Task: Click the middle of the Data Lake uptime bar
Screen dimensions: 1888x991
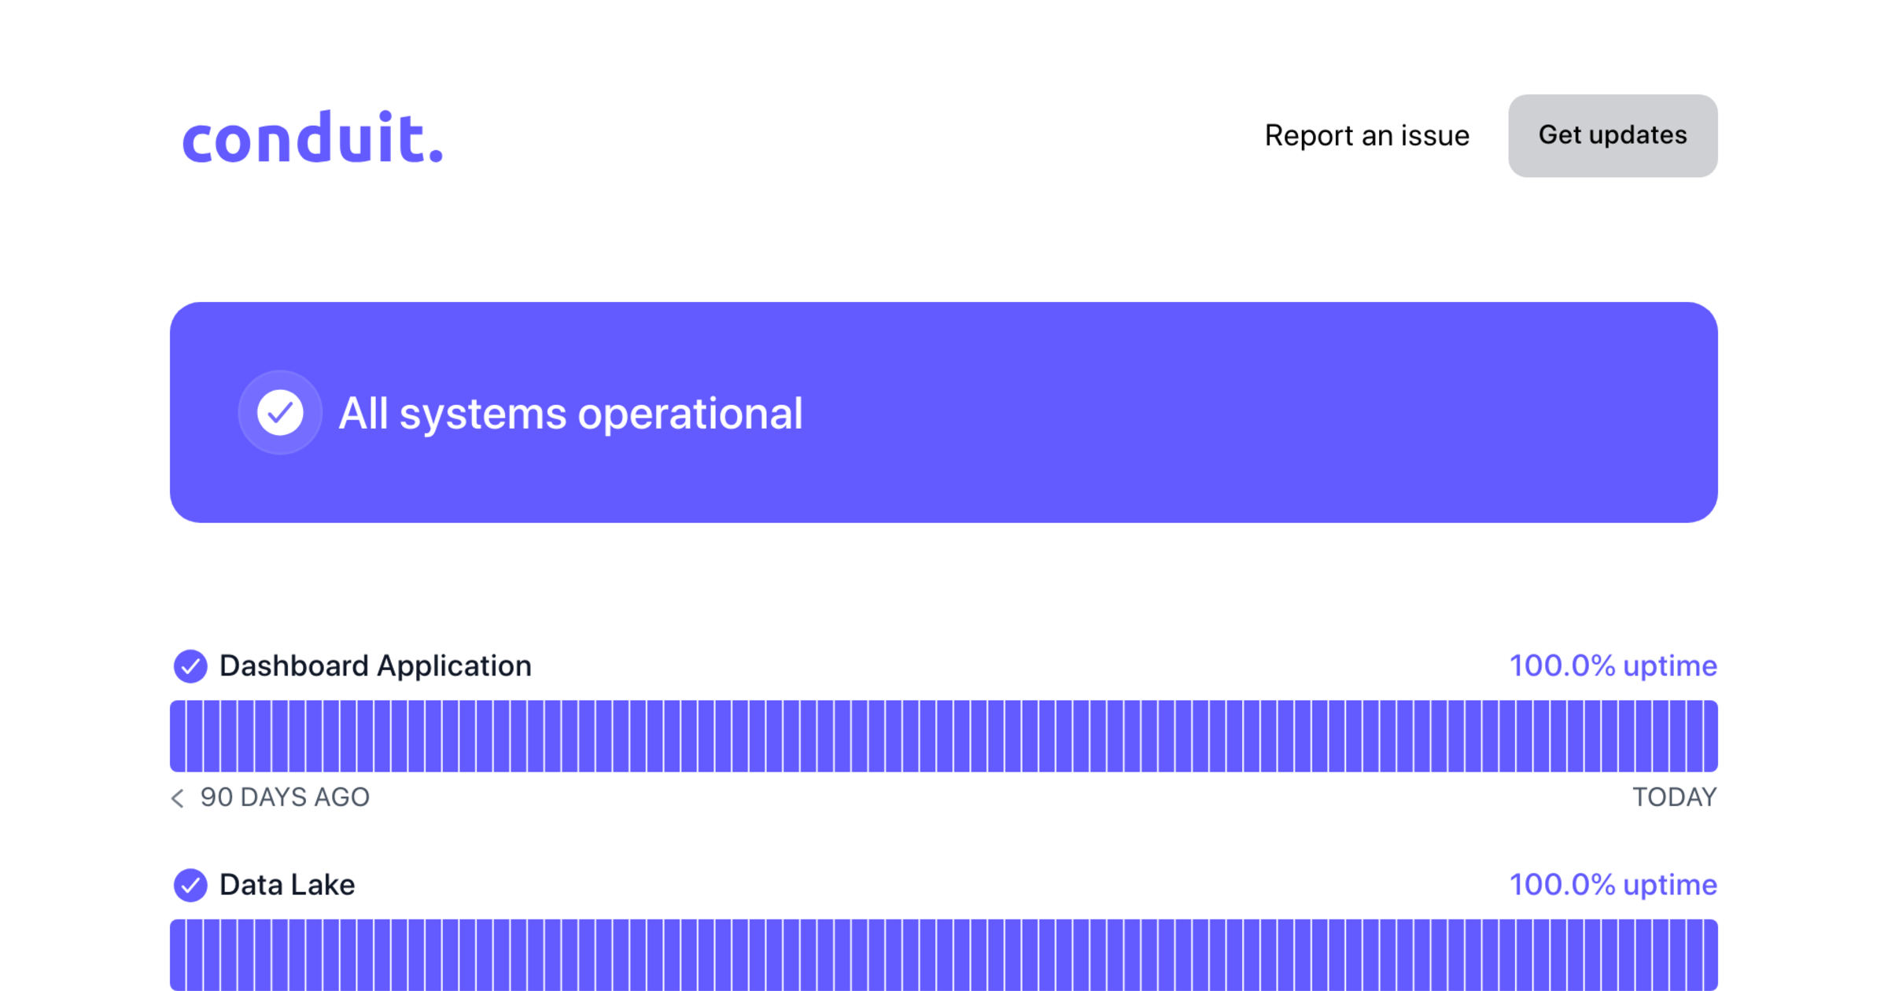Action: tap(944, 955)
